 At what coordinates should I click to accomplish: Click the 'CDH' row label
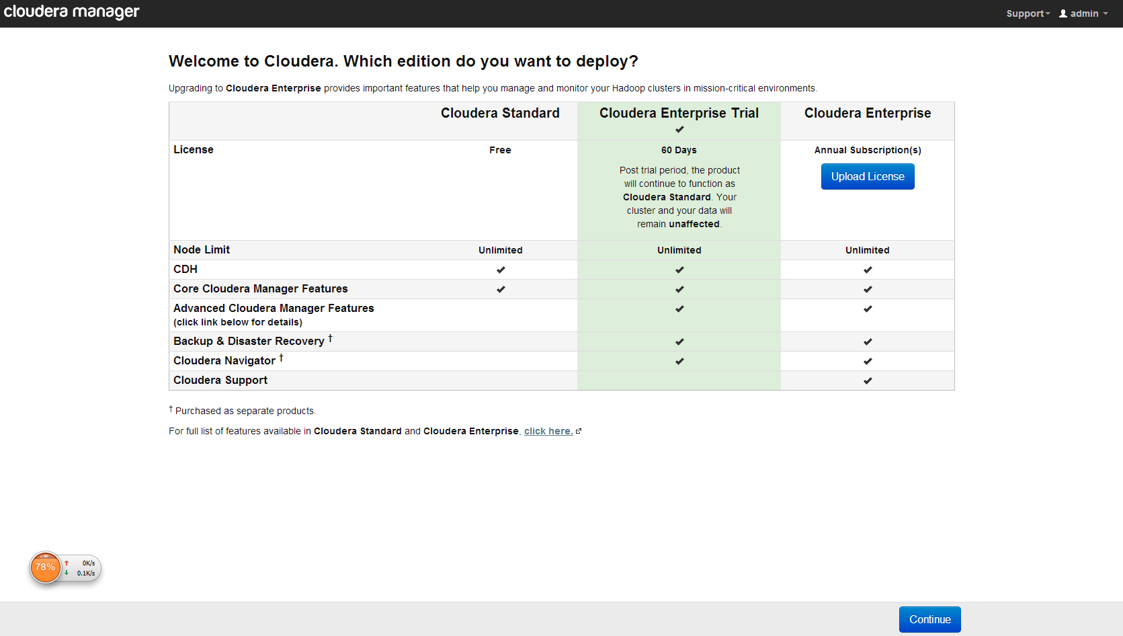tap(185, 269)
